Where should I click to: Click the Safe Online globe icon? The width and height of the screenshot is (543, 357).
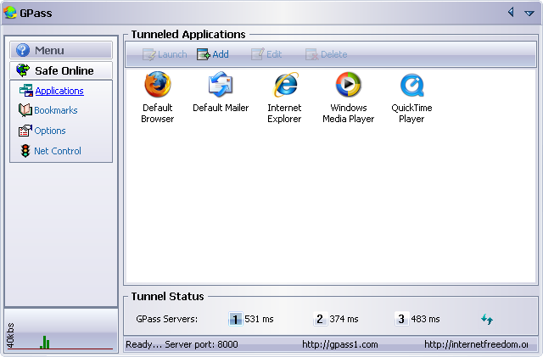[23, 70]
